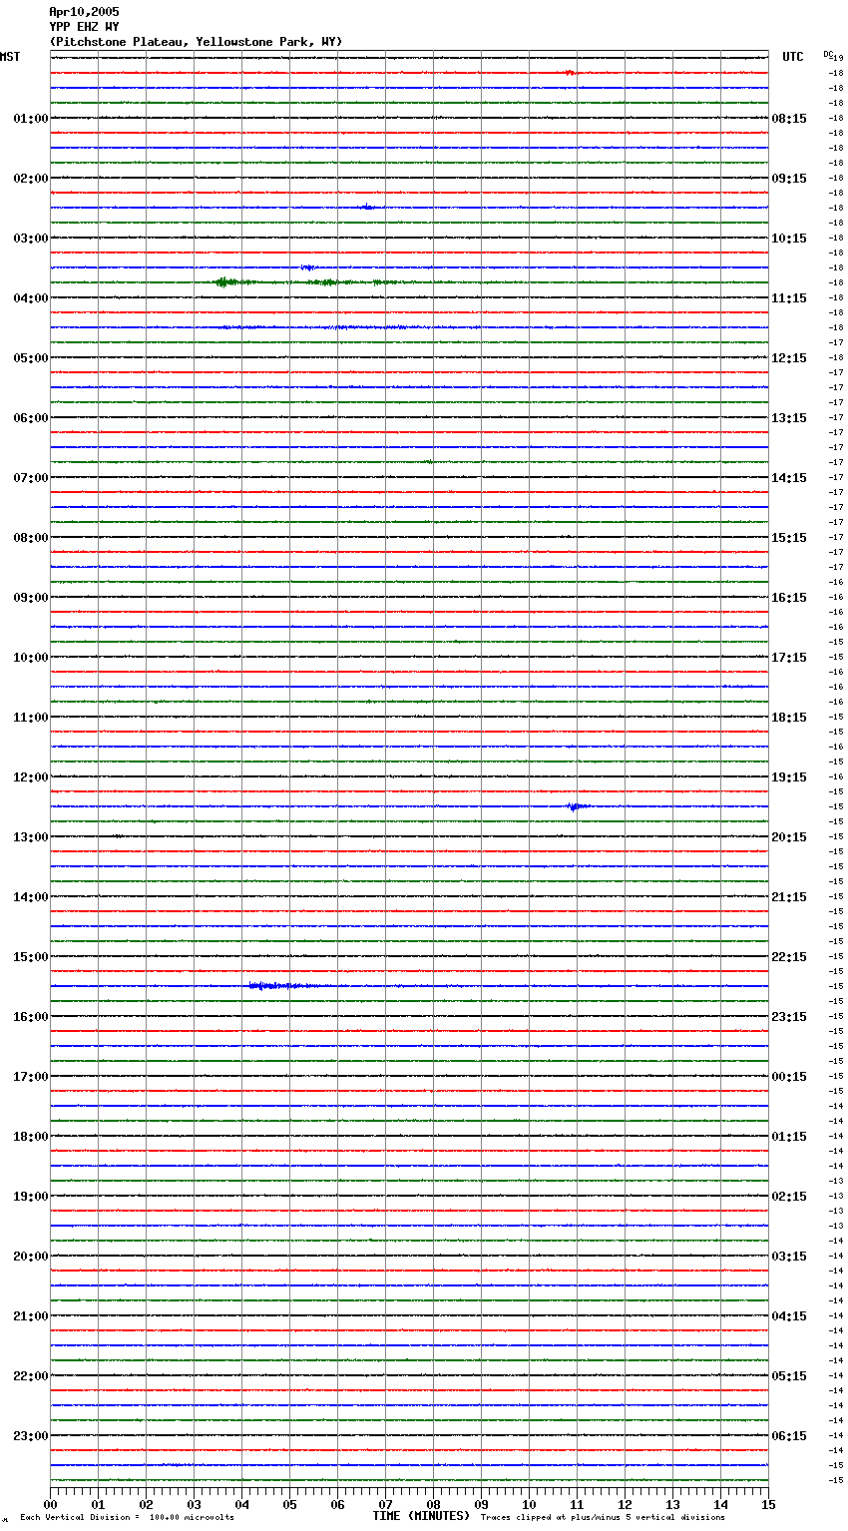848x1531 pixels.
Task: Click minute tick label 15 on the x-axis
Action: pyautogui.click(x=768, y=1504)
